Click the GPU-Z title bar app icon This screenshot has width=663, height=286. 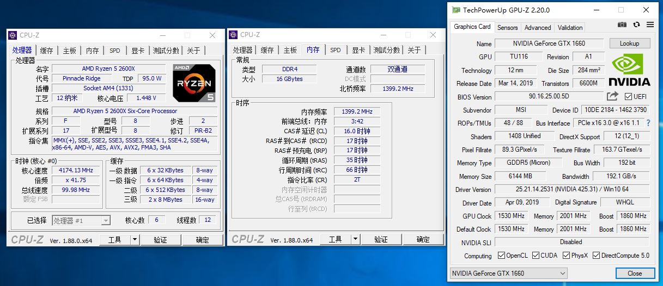(455, 10)
